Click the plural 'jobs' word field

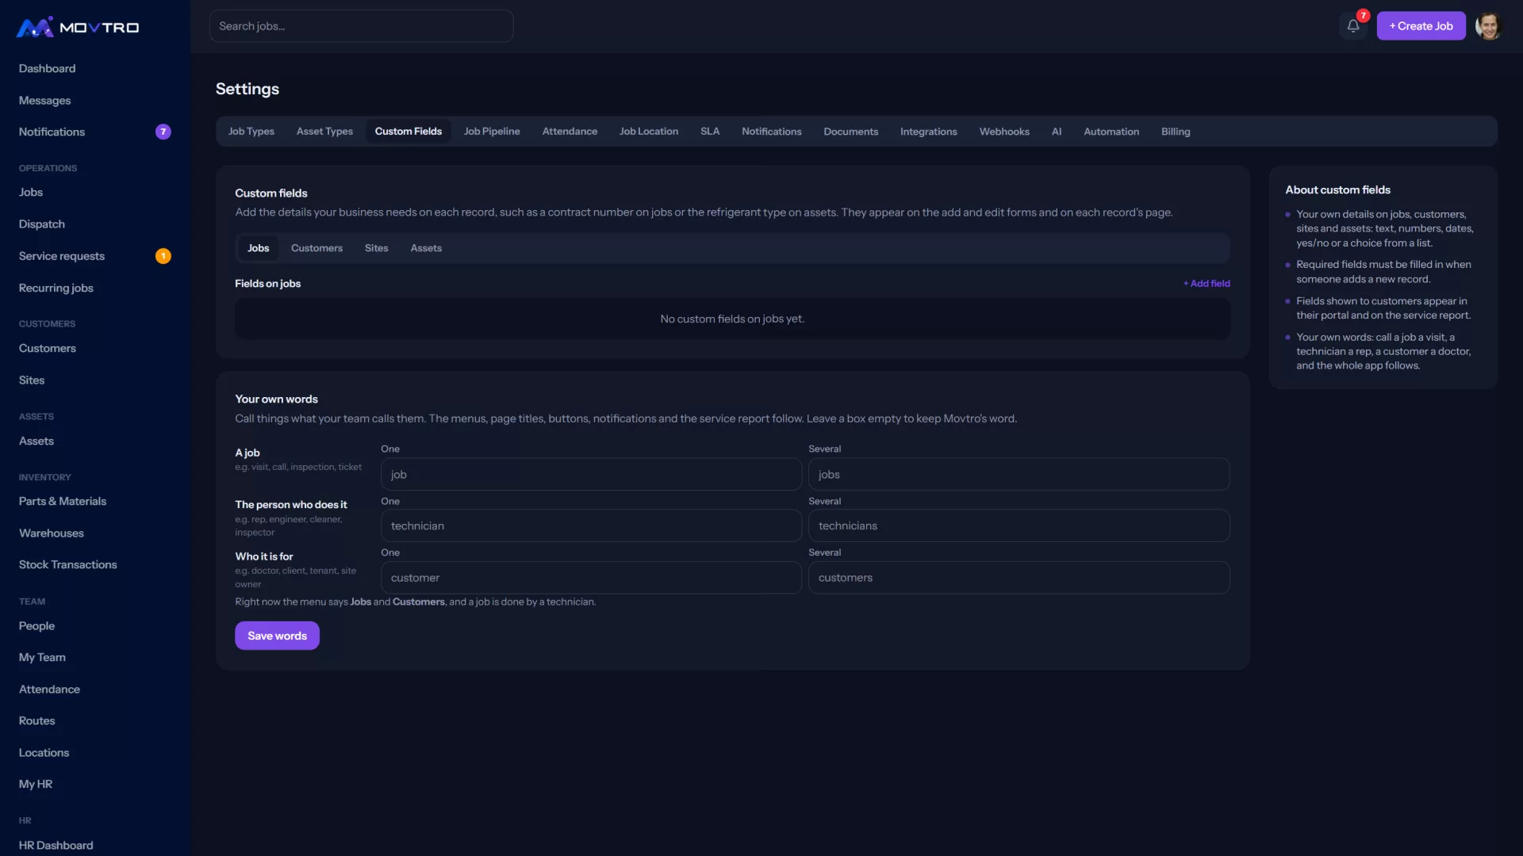click(1019, 474)
